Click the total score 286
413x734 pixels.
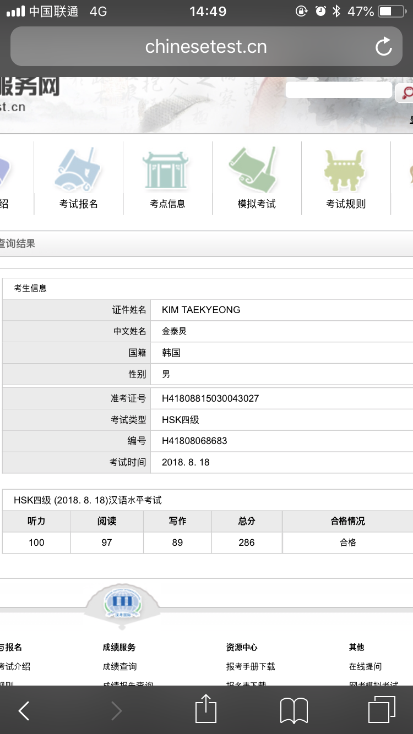(247, 543)
